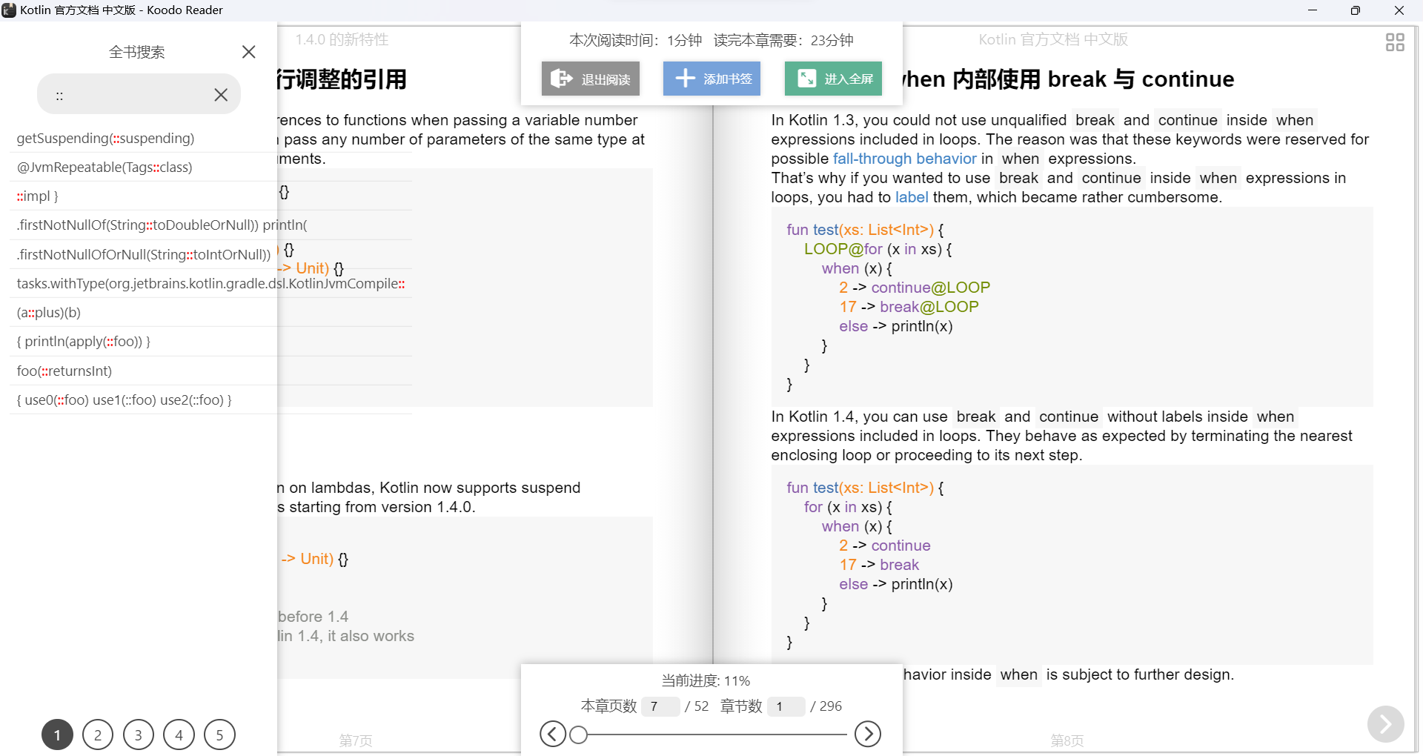
Task: Click the previous chapter arrow by the slider
Action: tap(553, 734)
